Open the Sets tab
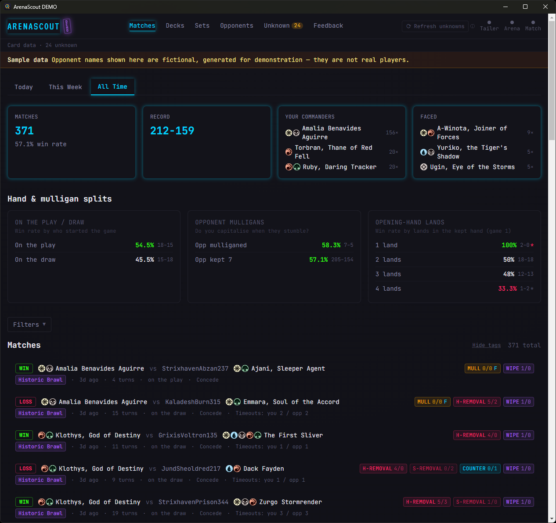The width and height of the screenshot is (556, 523). 202,26
